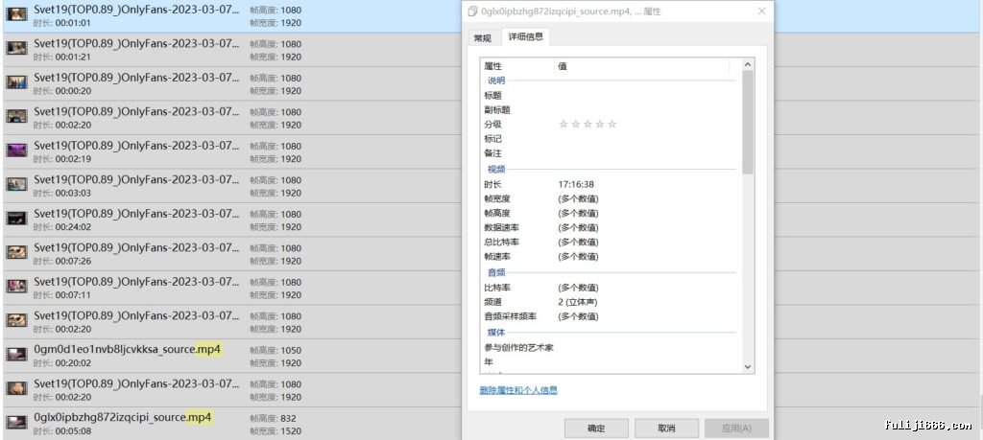The image size is (983, 440).
Task: Select the 详细信息 tab
Action: (525, 37)
